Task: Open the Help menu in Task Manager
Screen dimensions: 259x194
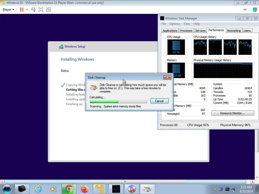Action: (197, 23)
